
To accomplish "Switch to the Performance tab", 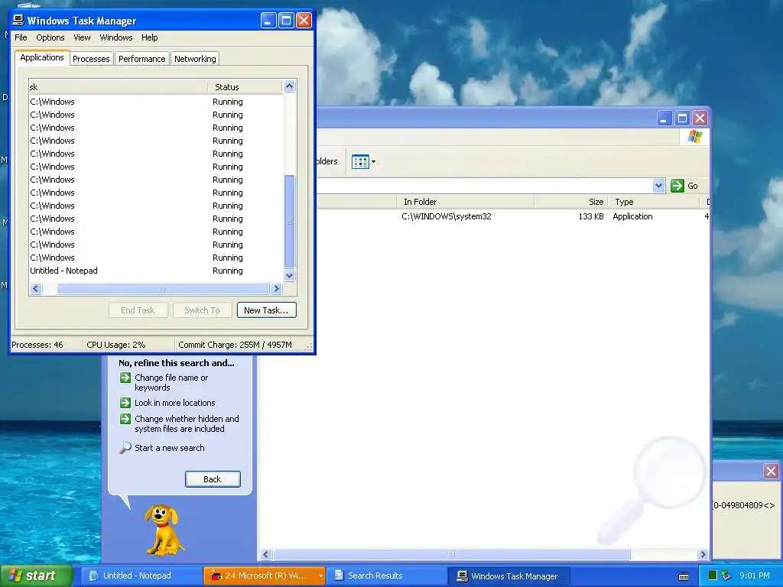I will [141, 59].
